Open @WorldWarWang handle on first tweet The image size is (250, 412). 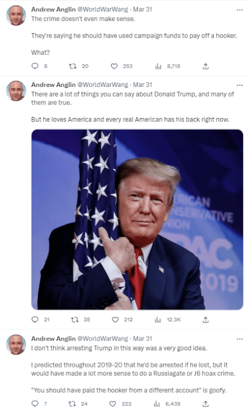102,10
